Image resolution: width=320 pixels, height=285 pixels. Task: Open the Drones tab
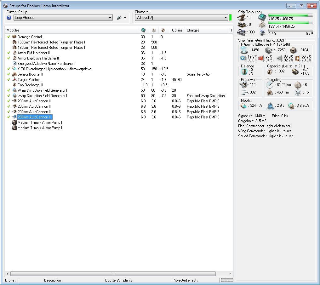tap(10, 280)
